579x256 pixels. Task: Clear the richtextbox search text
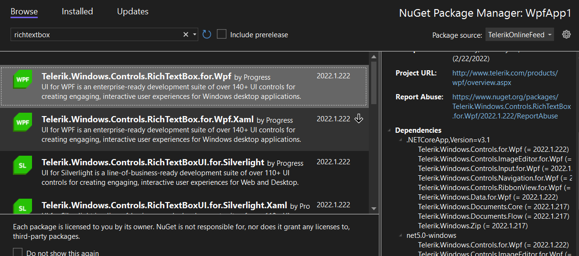pos(186,34)
